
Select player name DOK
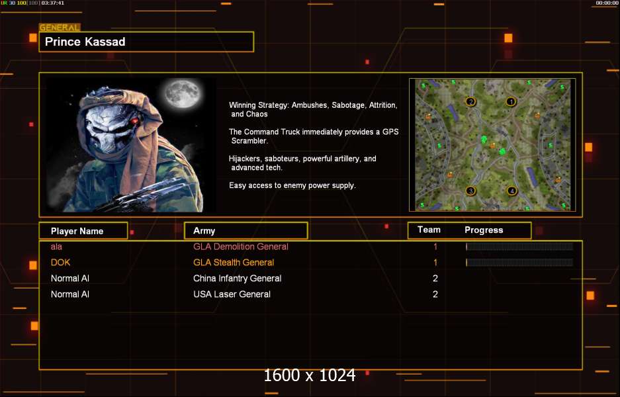[60, 263]
